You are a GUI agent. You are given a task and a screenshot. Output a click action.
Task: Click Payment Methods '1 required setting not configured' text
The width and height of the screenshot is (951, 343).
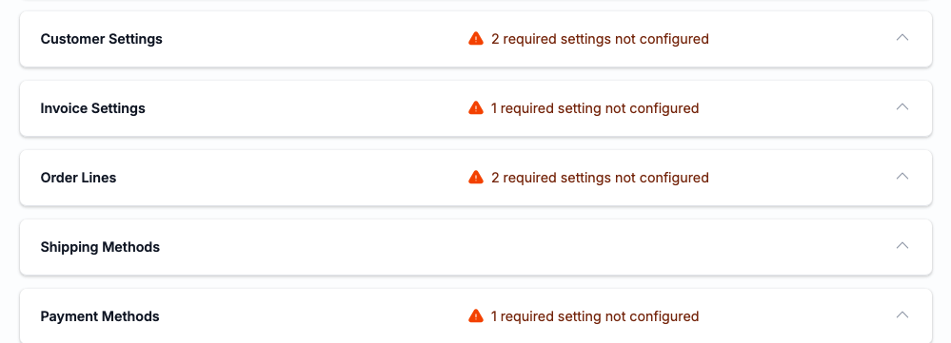pos(595,316)
